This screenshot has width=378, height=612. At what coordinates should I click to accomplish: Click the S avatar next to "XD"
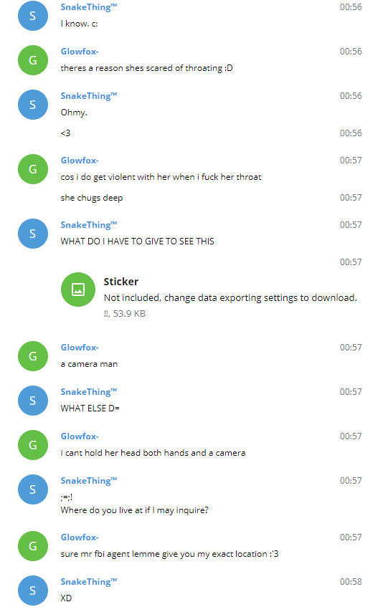33,591
